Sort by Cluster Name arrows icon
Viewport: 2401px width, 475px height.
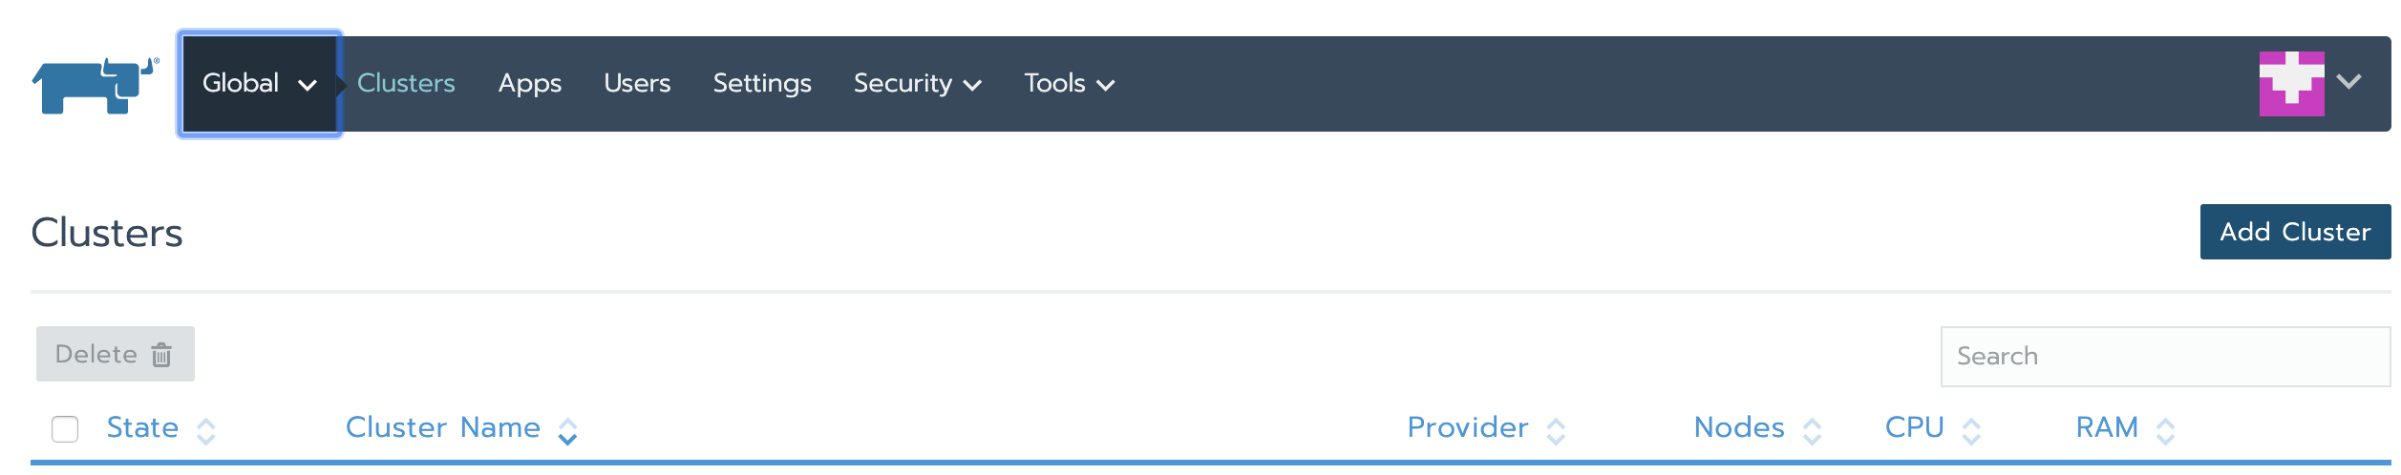click(567, 432)
